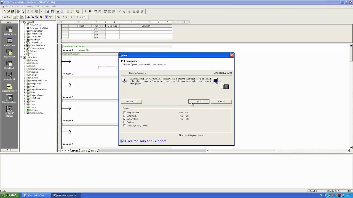353x198 pixels.
Task: Click the Print toolbar icon
Action: 18,12
